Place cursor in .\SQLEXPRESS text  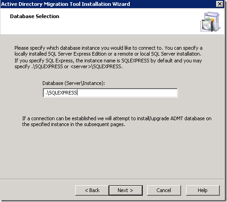61,93
